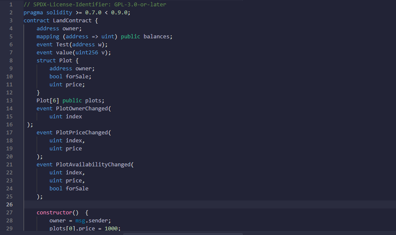This screenshot has height=235, width=396.
Task: Click the SPDX-License-Identifier comment on line 1
Action: tap(95, 5)
